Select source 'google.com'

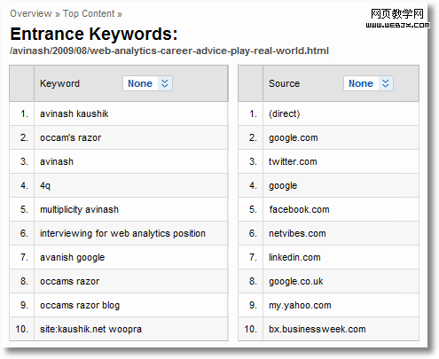pyautogui.click(x=294, y=137)
